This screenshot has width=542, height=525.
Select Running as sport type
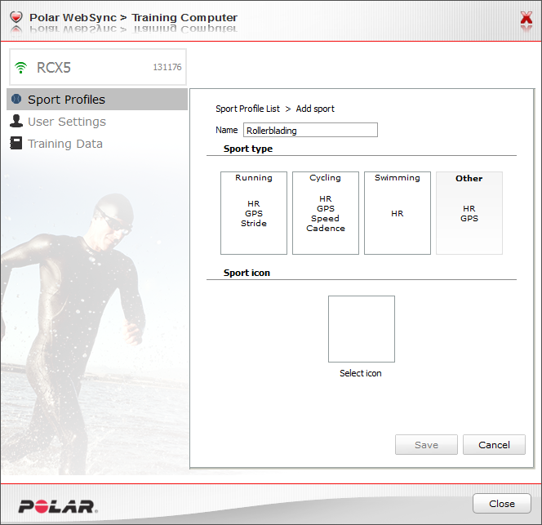[254, 213]
